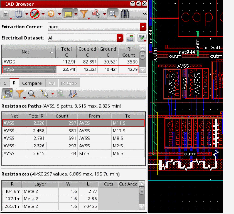Switch to the C tab

click(x=5, y=83)
